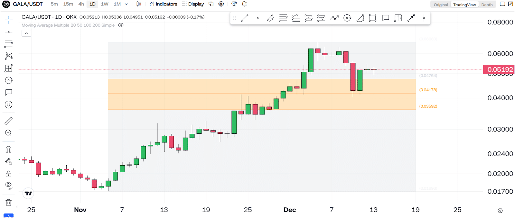Click the Moving Average Multiple indicator label

(x=68, y=25)
